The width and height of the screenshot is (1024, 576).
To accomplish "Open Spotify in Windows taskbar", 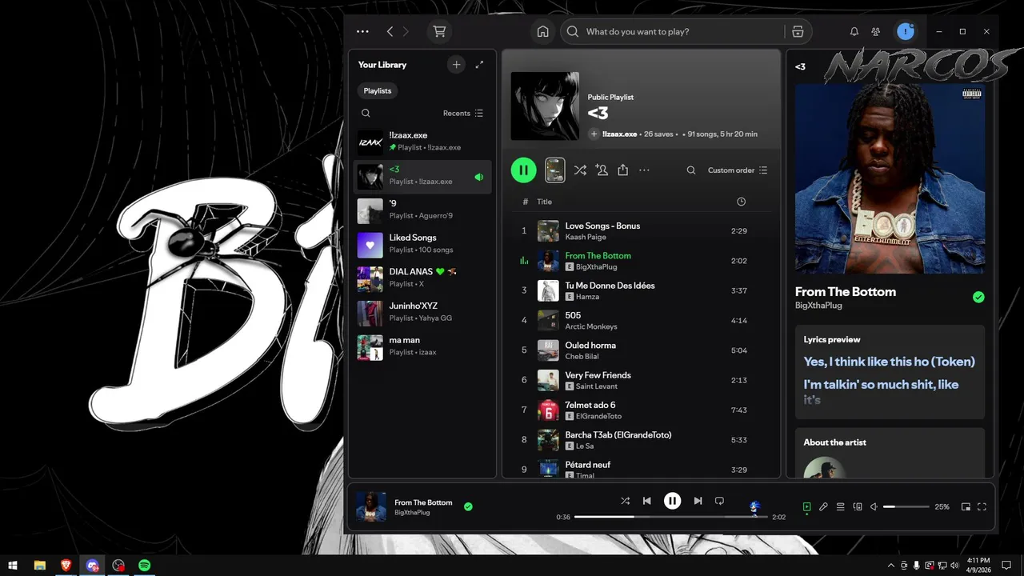I will 145,565.
